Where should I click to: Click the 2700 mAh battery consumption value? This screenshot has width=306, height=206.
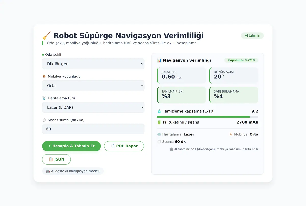click(247, 122)
